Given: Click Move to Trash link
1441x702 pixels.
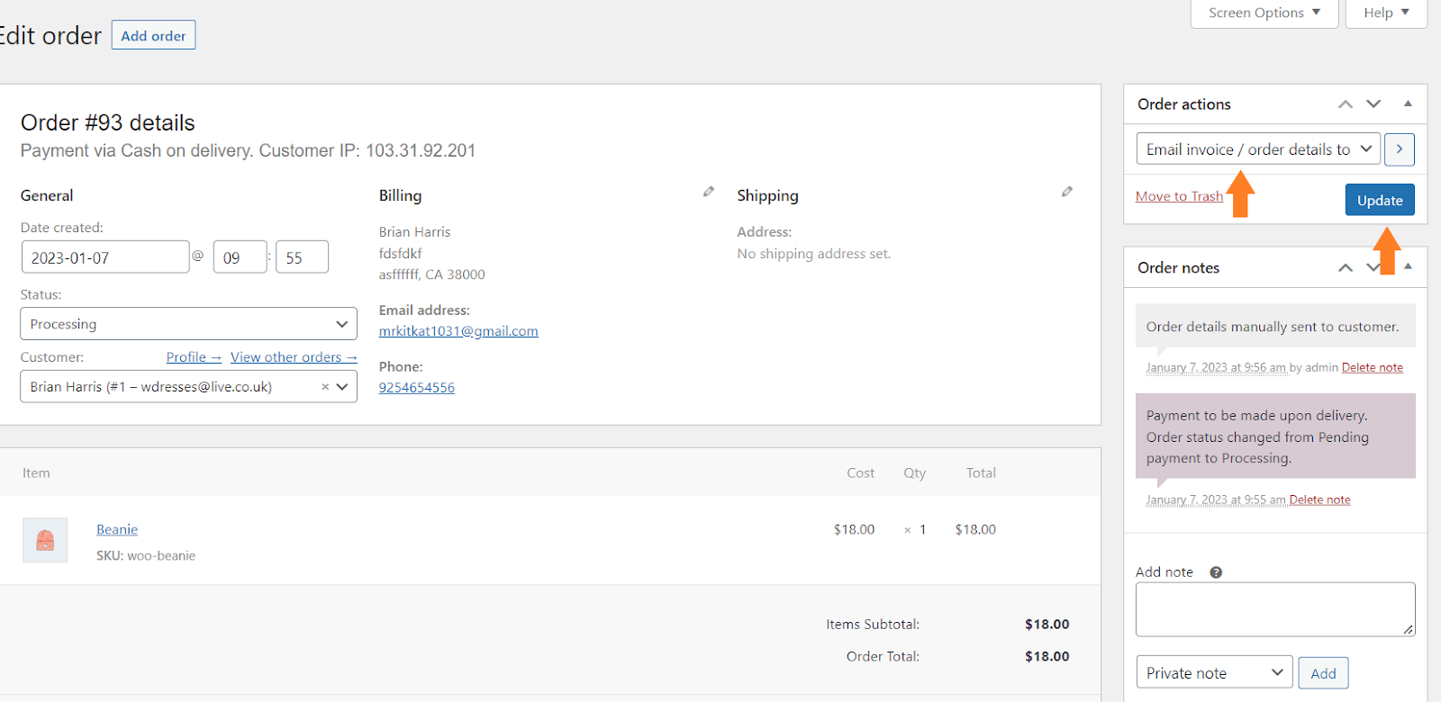Looking at the screenshot, I should coord(1179,196).
